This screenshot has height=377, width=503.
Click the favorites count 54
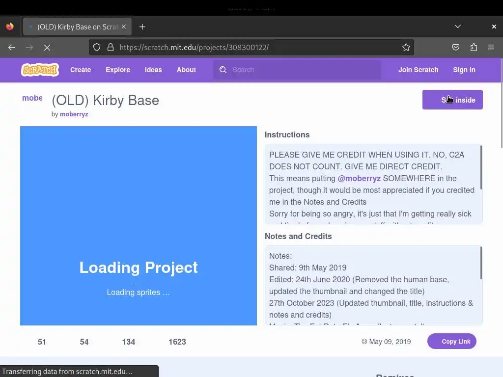coord(84,342)
